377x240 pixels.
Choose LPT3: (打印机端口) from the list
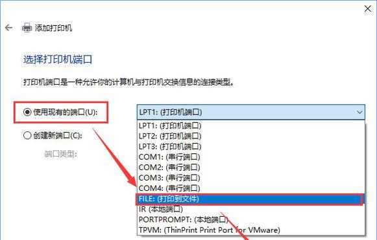coord(251,146)
